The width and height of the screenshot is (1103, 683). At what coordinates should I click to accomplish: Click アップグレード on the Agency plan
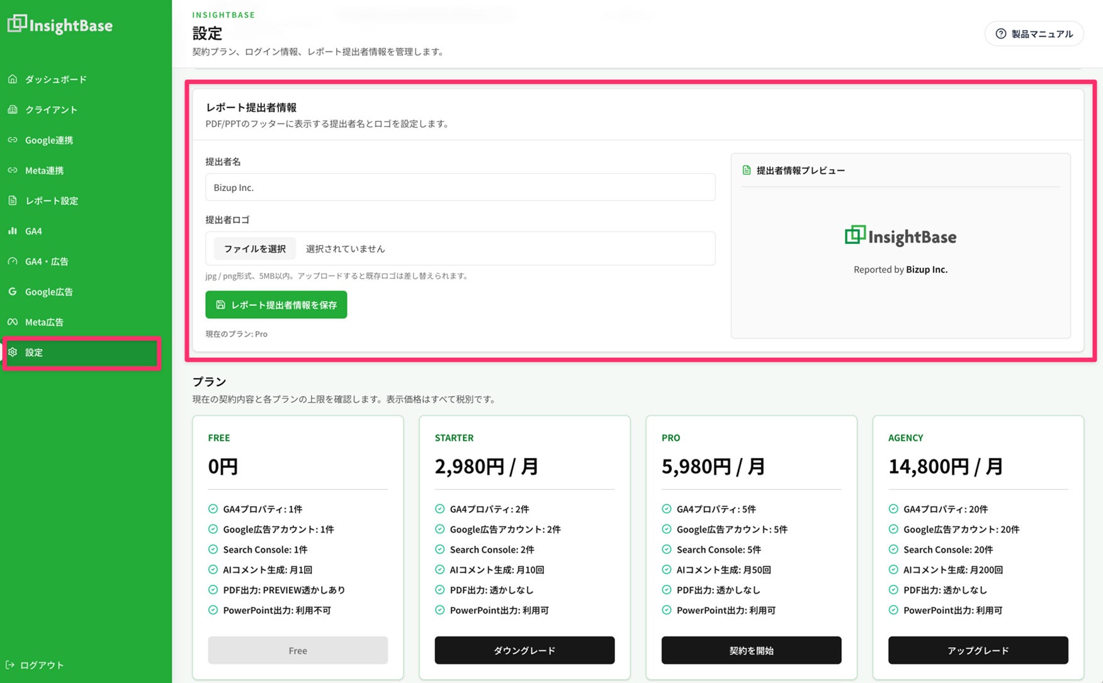[x=978, y=650]
